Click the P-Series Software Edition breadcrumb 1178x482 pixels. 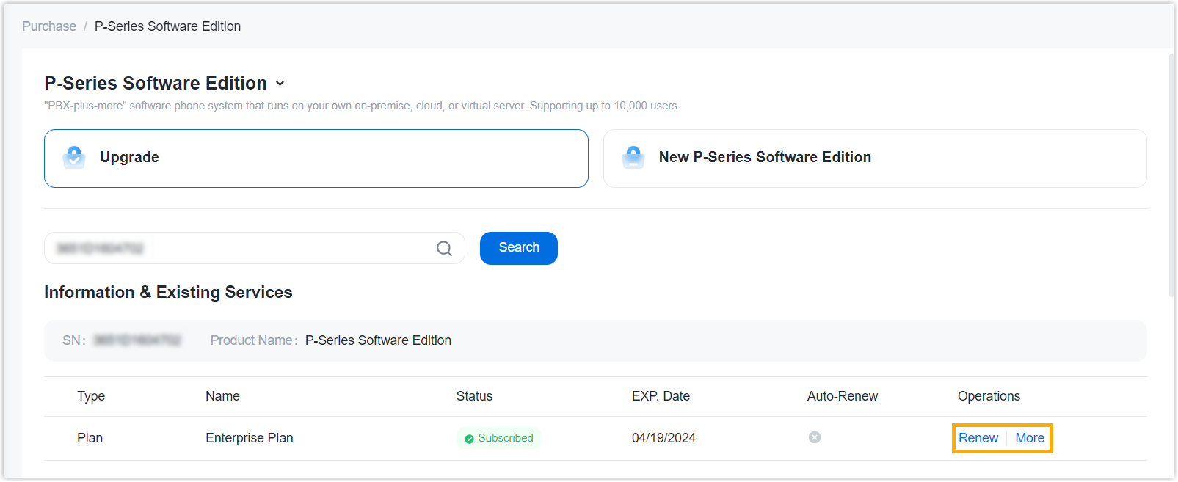click(167, 26)
